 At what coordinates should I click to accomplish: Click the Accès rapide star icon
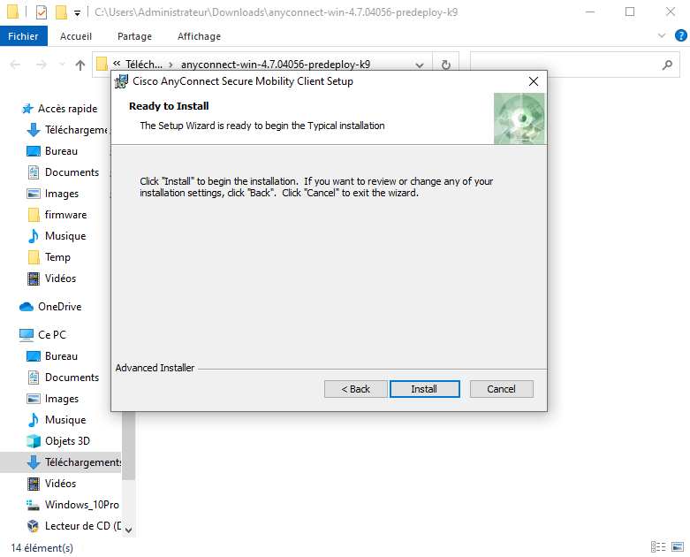tap(27, 109)
